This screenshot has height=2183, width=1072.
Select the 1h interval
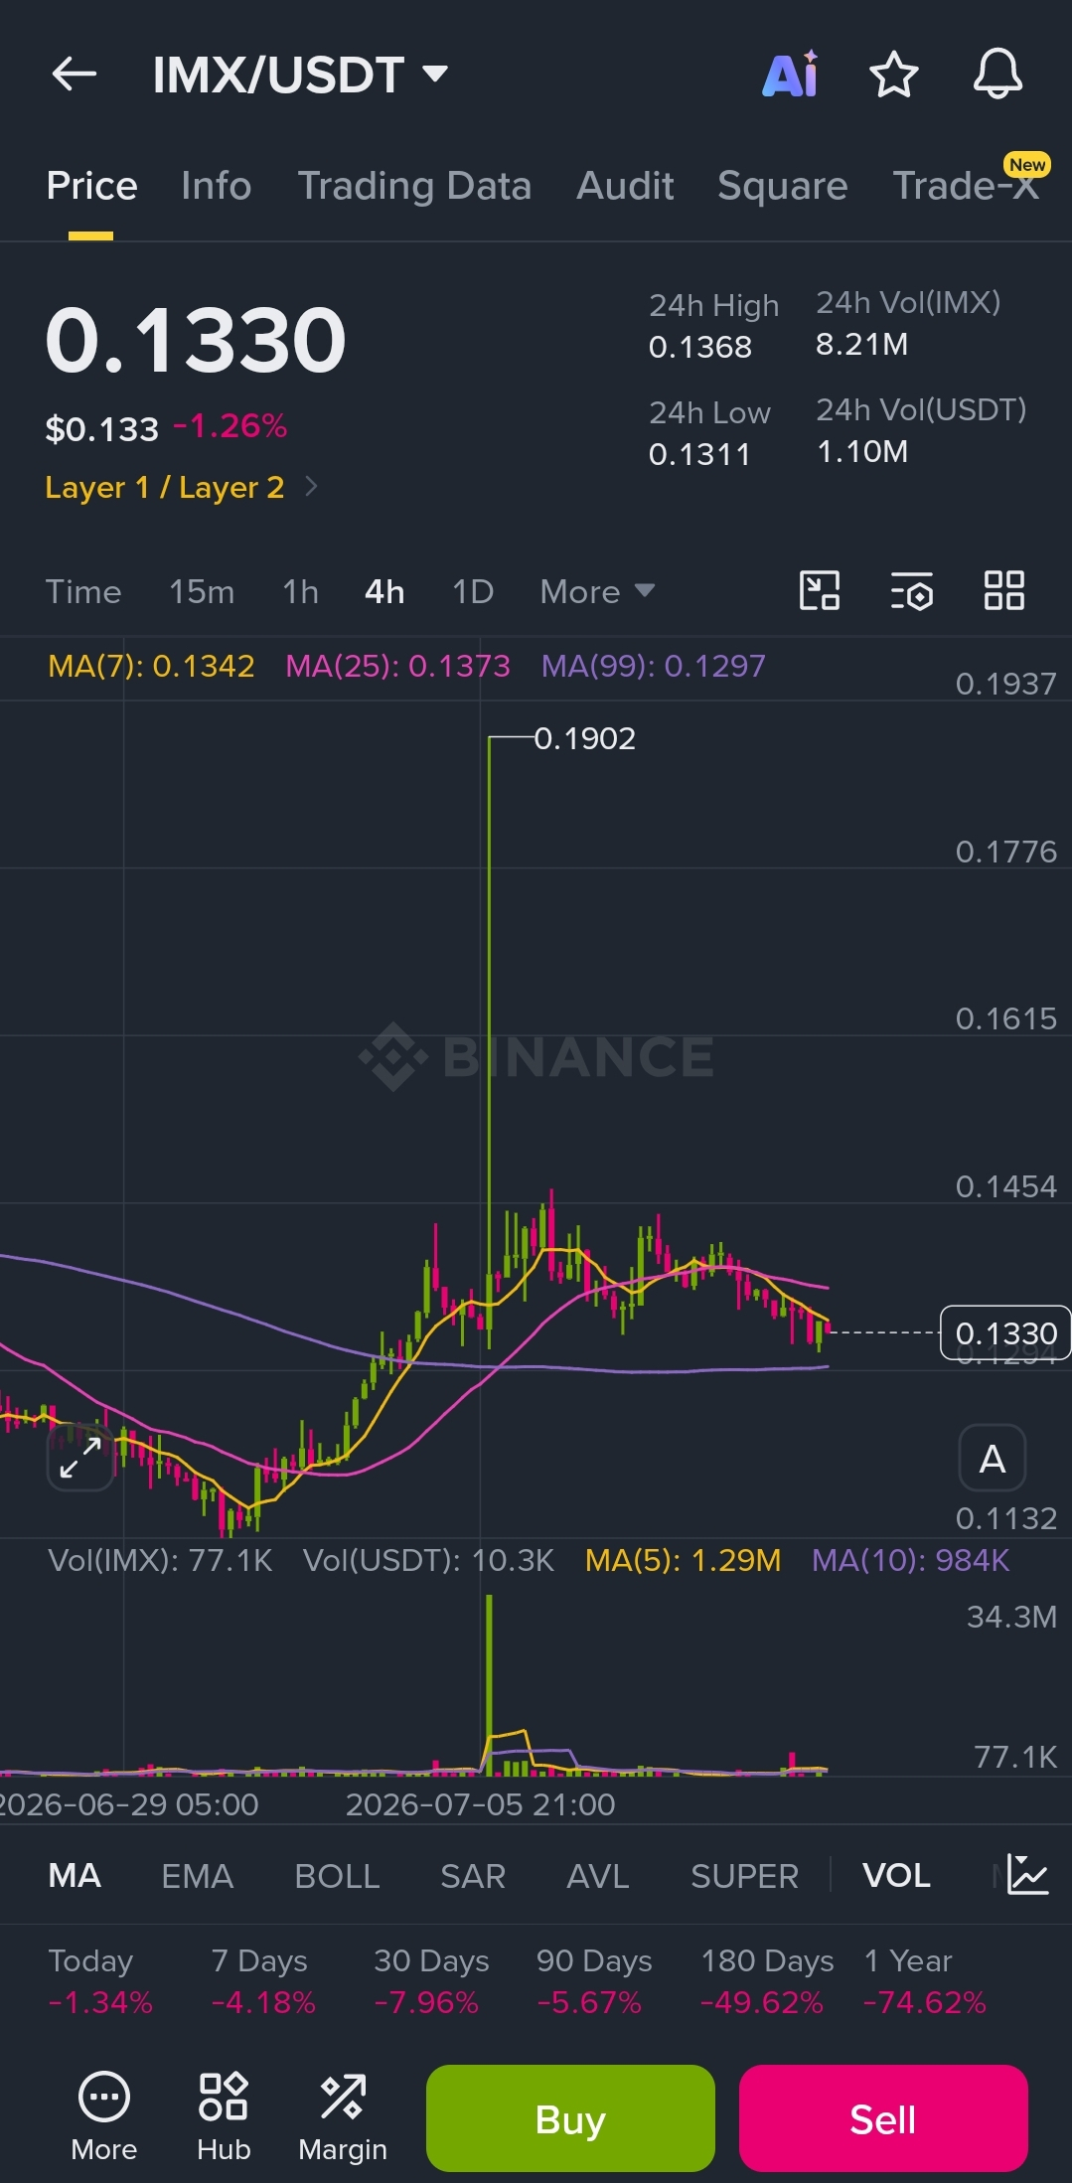click(x=300, y=591)
